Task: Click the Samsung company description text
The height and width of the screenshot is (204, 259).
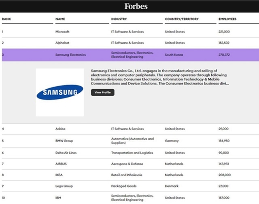Action: tap(160, 77)
